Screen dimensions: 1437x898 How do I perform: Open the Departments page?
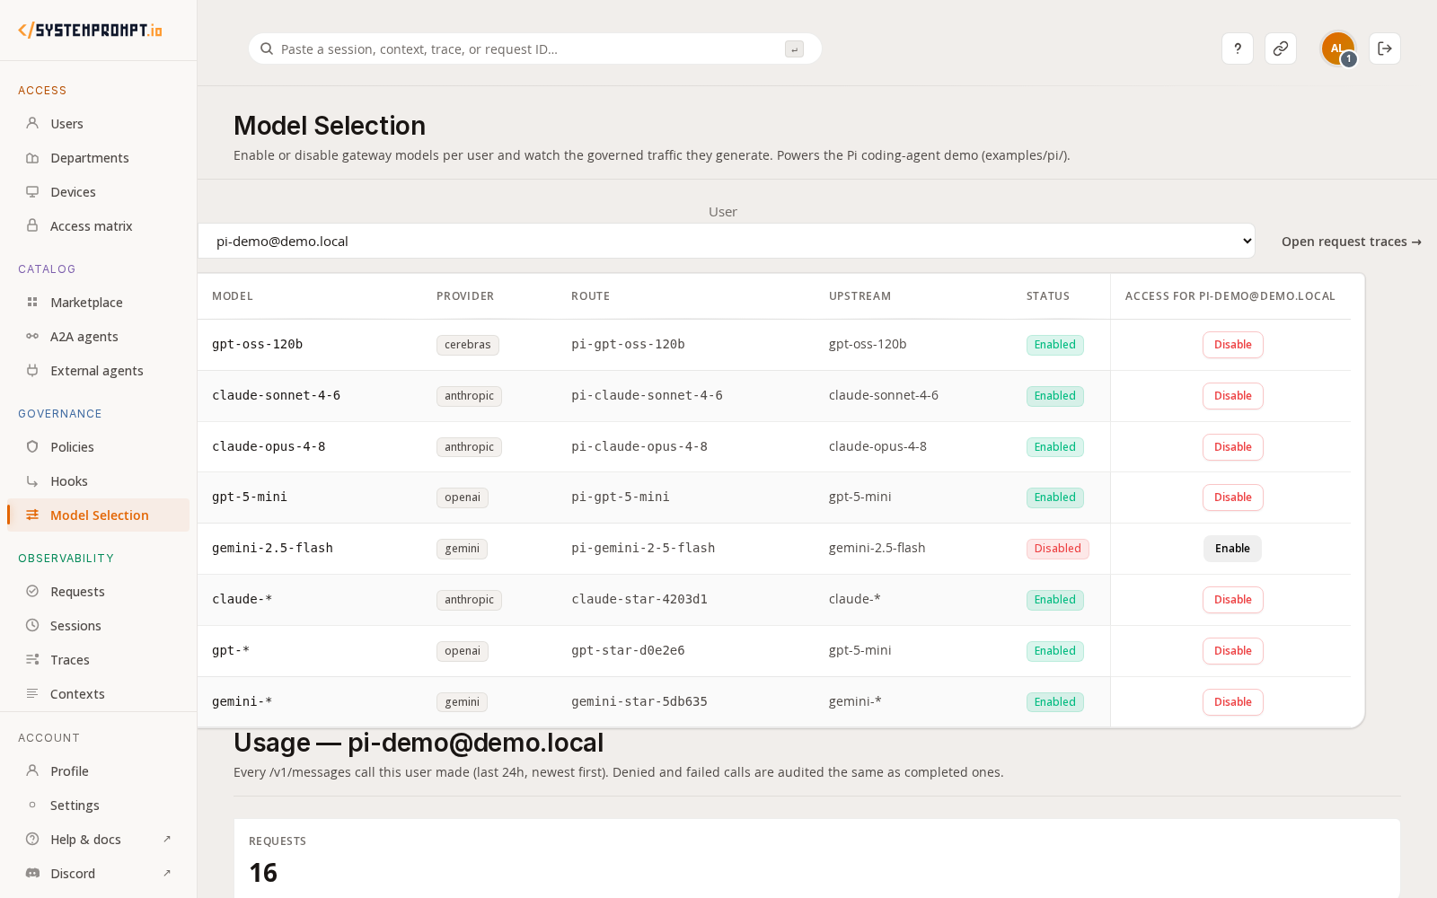(x=98, y=157)
